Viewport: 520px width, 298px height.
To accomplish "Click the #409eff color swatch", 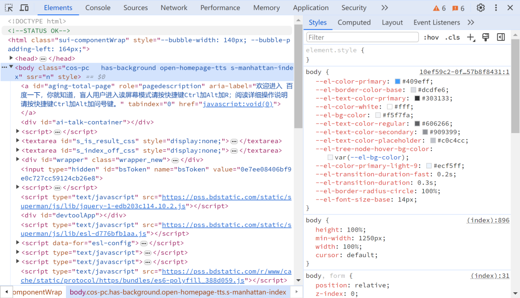I will [398, 81].
